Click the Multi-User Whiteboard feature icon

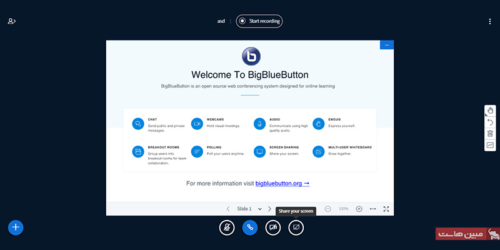[319, 151]
